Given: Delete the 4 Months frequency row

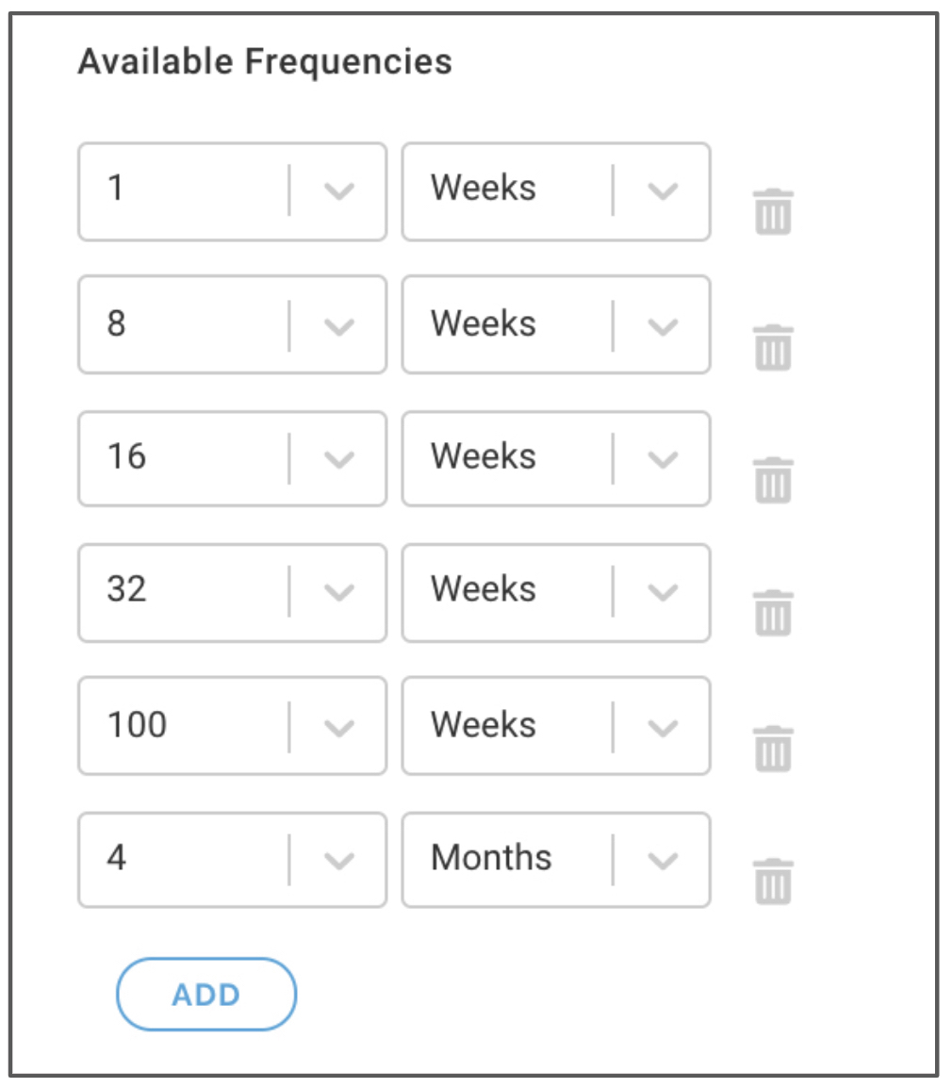Looking at the screenshot, I should tap(773, 882).
